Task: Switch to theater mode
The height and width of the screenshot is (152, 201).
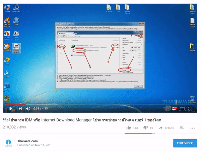Action: click(182, 109)
